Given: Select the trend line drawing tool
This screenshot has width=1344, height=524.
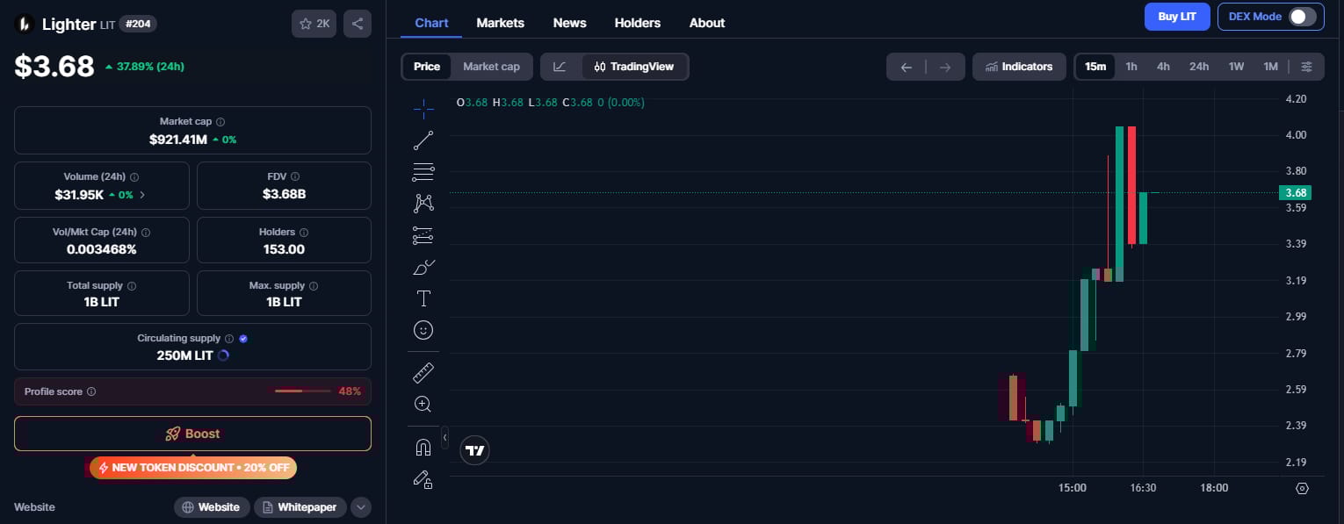Looking at the screenshot, I should coord(423,140).
